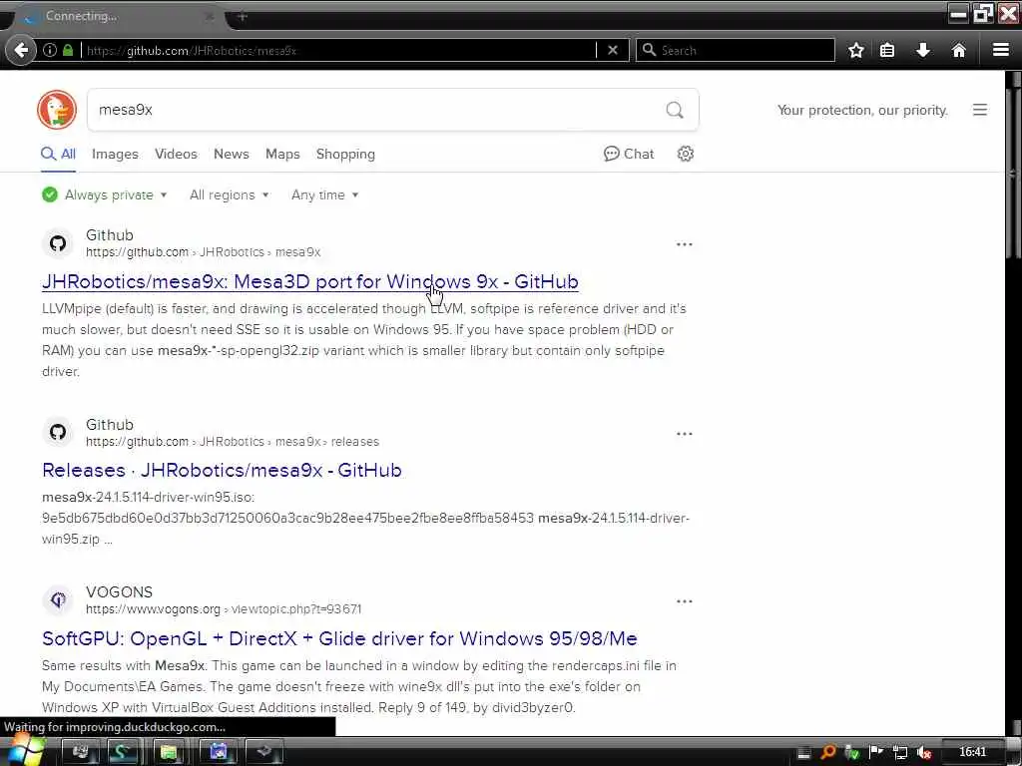Open the first pinned taskbar app next to Start
The width and height of the screenshot is (1022, 766).
point(80,752)
